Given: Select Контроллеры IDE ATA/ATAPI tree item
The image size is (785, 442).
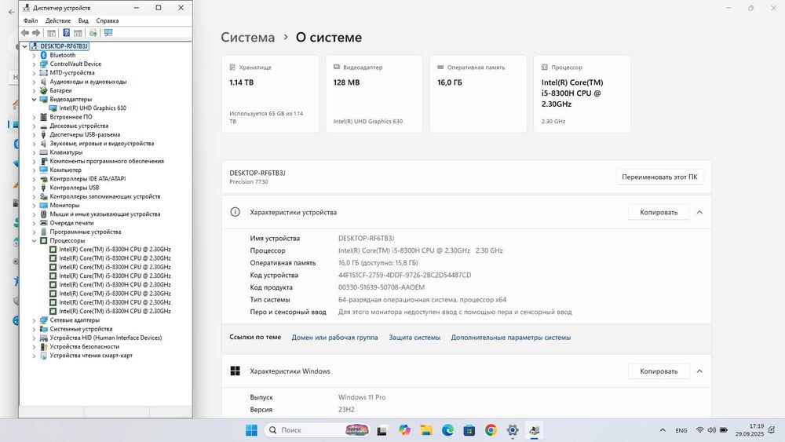Looking at the screenshot, I should pyautogui.click(x=88, y=179).
